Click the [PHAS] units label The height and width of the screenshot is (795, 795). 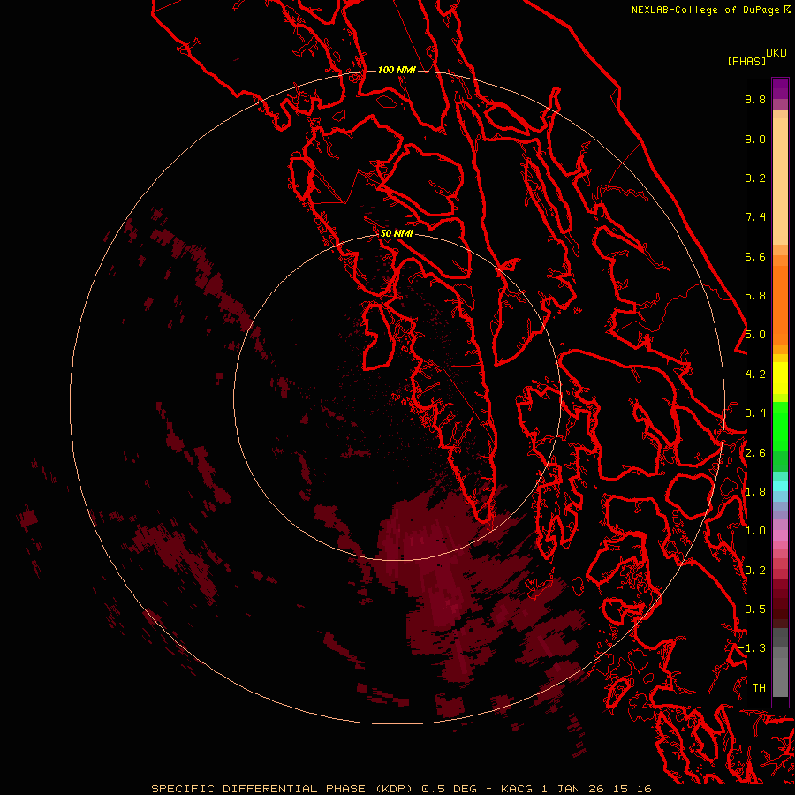[746, 61]
